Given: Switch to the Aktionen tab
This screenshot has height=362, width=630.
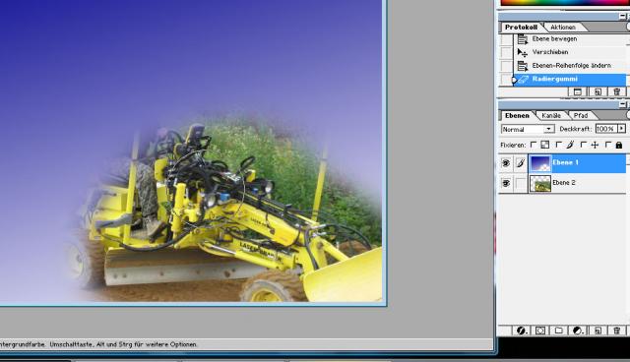Looking at the screenshot, I should (562, 28).
